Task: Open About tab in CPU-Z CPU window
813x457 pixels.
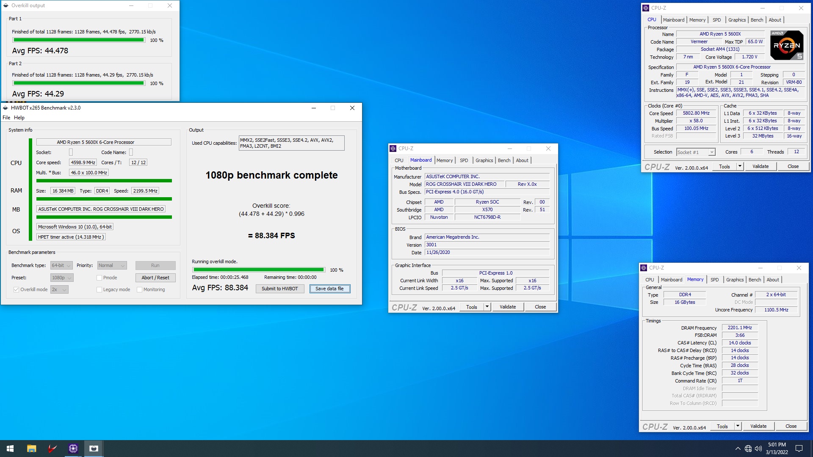Action: click(775, 20)
